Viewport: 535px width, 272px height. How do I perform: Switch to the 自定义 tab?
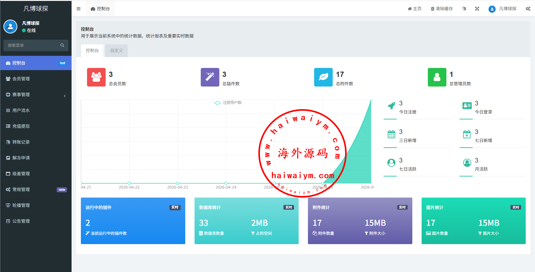pyautogui.click(x=116, y=51)
